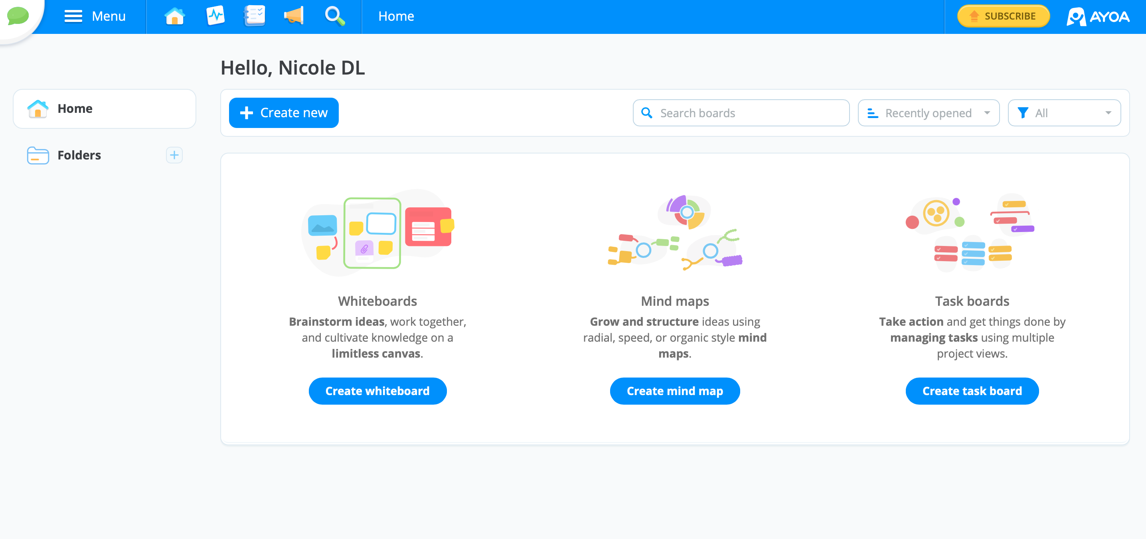
Task: Click Create task board button
Action: point(973,391)
